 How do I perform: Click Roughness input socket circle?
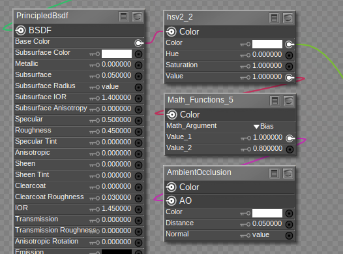tap(138, 132)
